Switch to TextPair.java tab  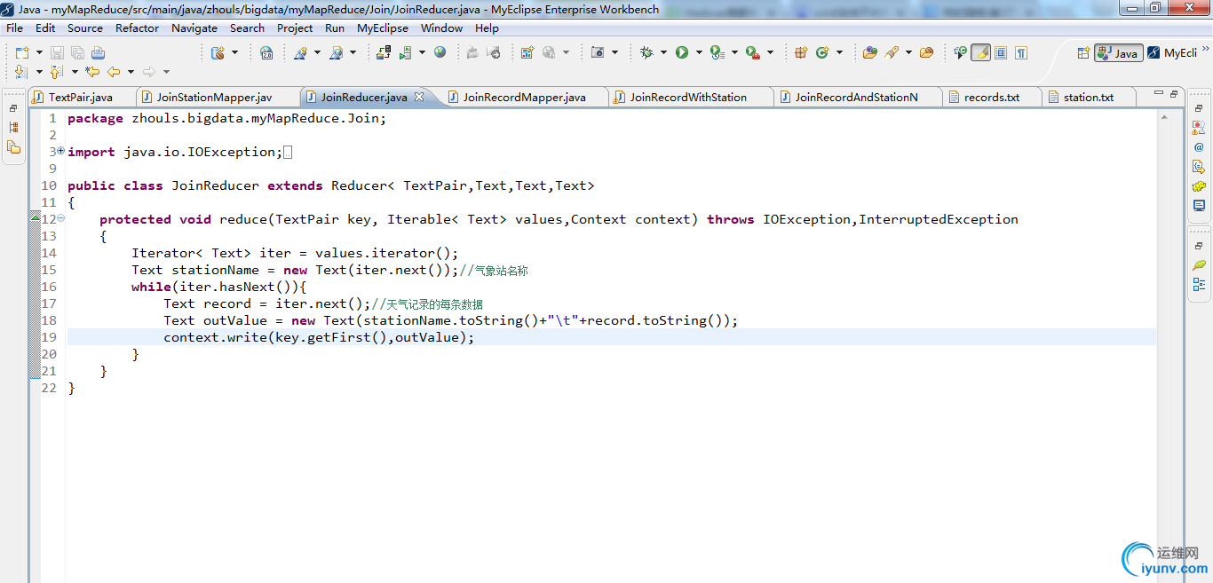pyautogui.click(x=80, y=97)
